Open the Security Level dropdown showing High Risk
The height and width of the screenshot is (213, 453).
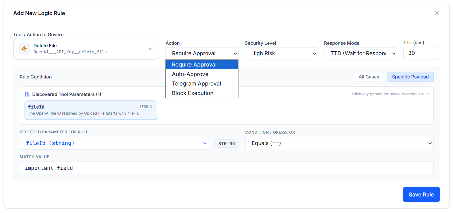click(281, 53)
